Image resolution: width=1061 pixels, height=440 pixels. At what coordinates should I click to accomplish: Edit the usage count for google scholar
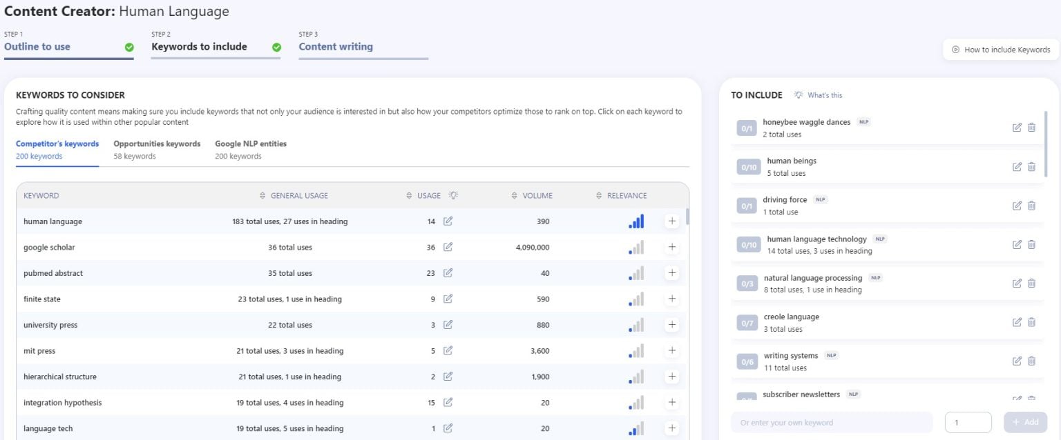point(447,246)
